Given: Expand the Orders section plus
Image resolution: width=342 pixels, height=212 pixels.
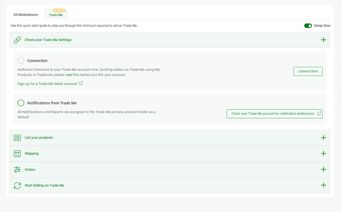Looking at the screenshot, I should (x=323, y=169).
